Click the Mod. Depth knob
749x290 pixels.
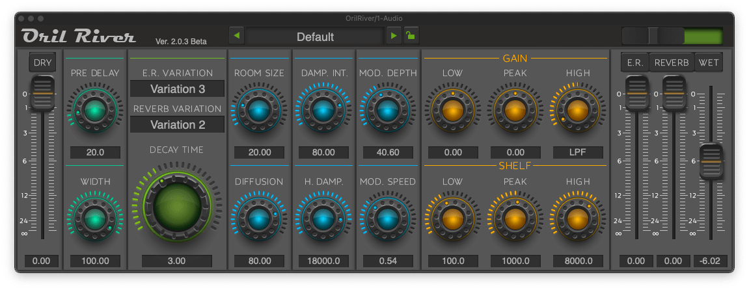(x=387, y=112)
